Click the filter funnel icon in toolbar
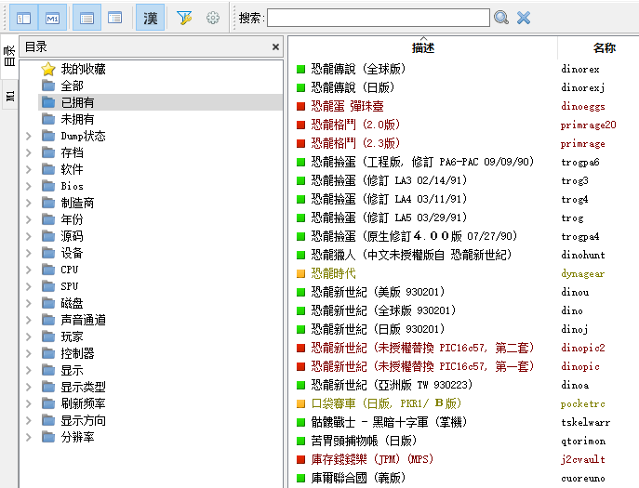Image resolution: width=639 pixels, height=488 pixels. click(184, 18)
